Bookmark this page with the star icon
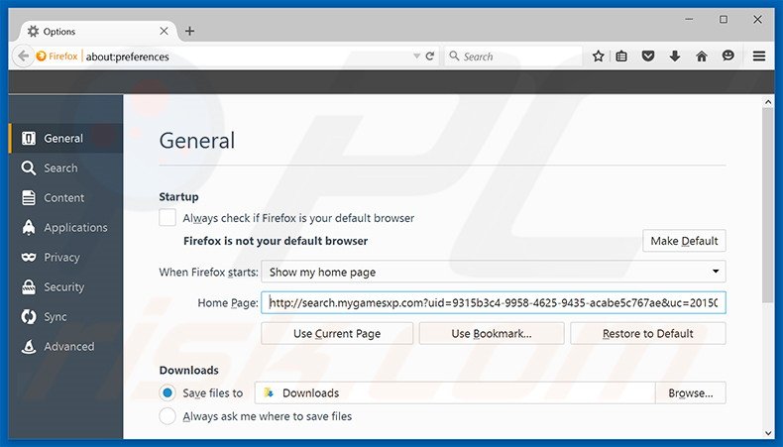 tap(598, 56)
